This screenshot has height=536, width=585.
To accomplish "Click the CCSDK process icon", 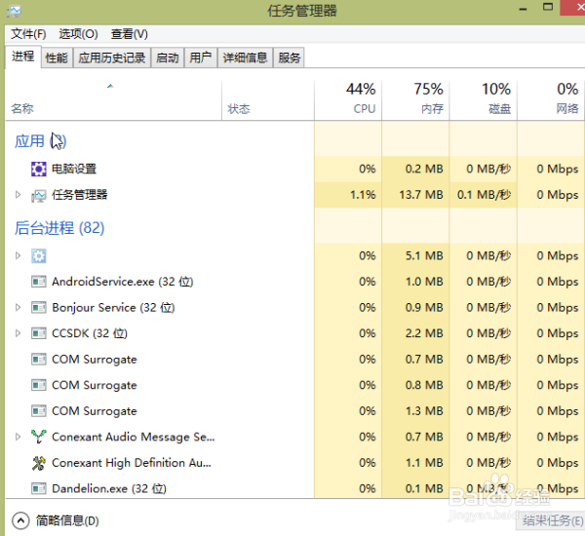I will tap(38, 333).
